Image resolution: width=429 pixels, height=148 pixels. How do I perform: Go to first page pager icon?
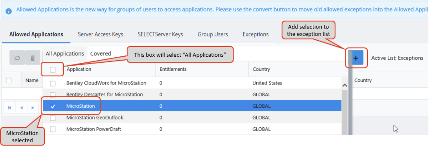10,108
